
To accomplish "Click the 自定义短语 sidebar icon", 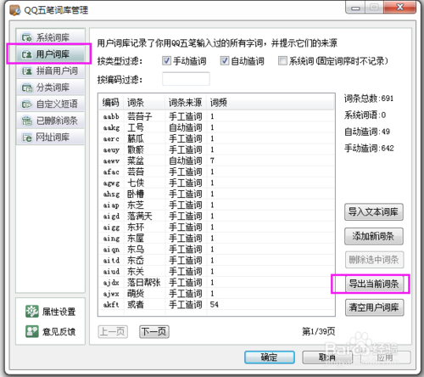I will [27, 104].
